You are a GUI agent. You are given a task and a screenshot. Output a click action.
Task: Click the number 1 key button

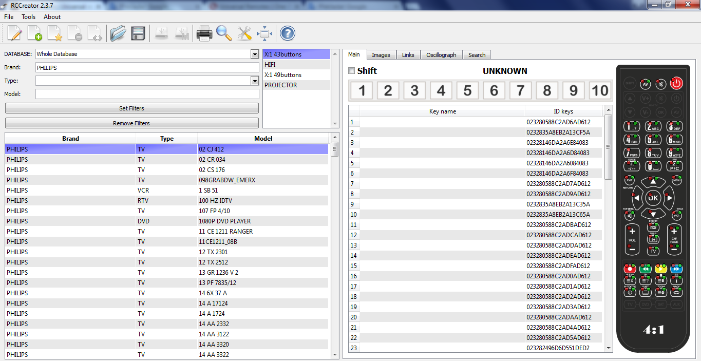[362, 91]
